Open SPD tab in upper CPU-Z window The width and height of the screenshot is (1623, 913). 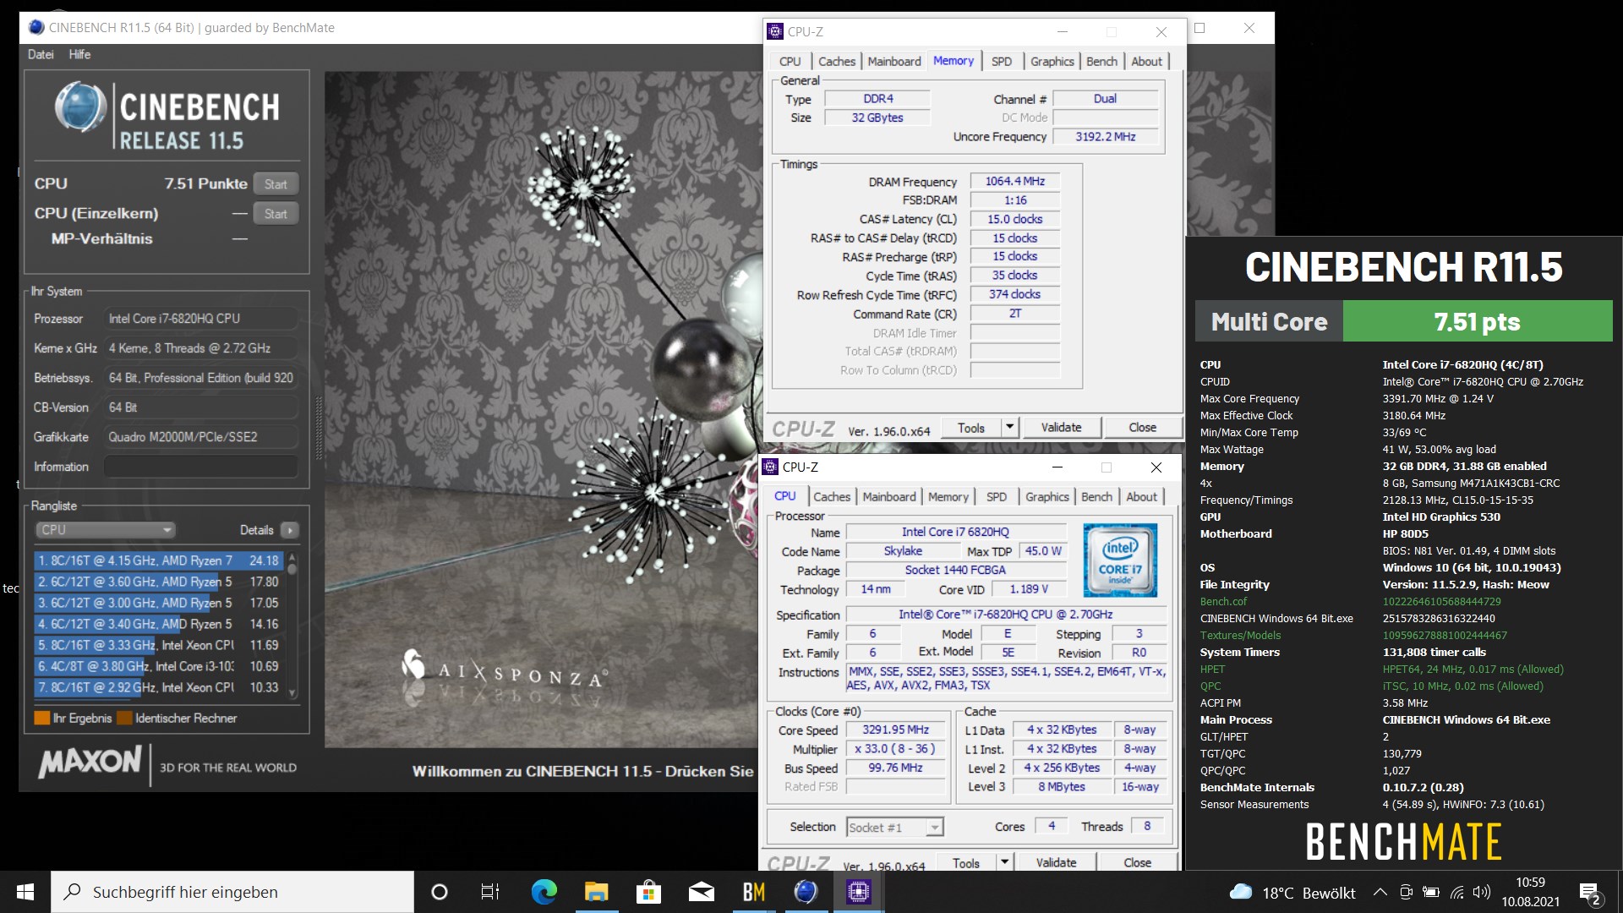(1002, 61)
